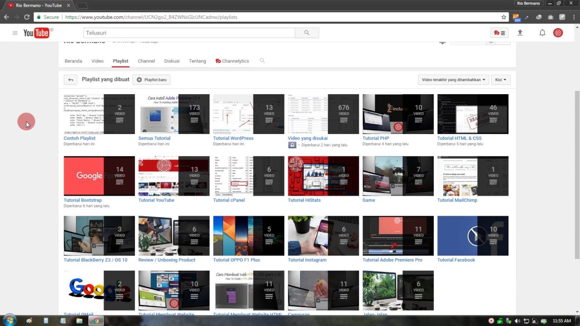Open the account avatar menu

pyautogui.click(x=558, y=33)
